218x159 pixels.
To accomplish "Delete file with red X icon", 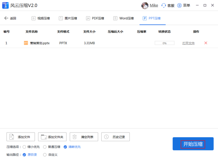I will coord(206,43).
